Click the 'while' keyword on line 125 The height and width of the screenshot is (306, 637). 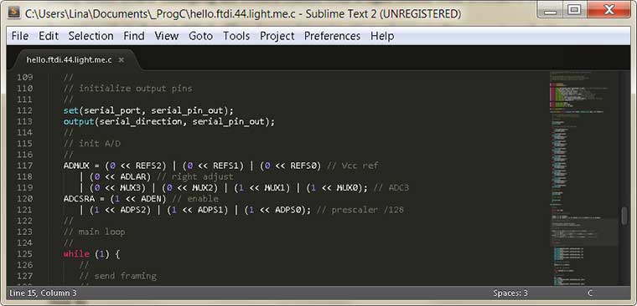[76, 253]
